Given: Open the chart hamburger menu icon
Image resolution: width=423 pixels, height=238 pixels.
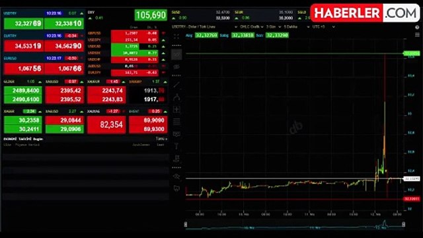Looking at the screenshot, I should pyautogui.click(x=417, y=35).
